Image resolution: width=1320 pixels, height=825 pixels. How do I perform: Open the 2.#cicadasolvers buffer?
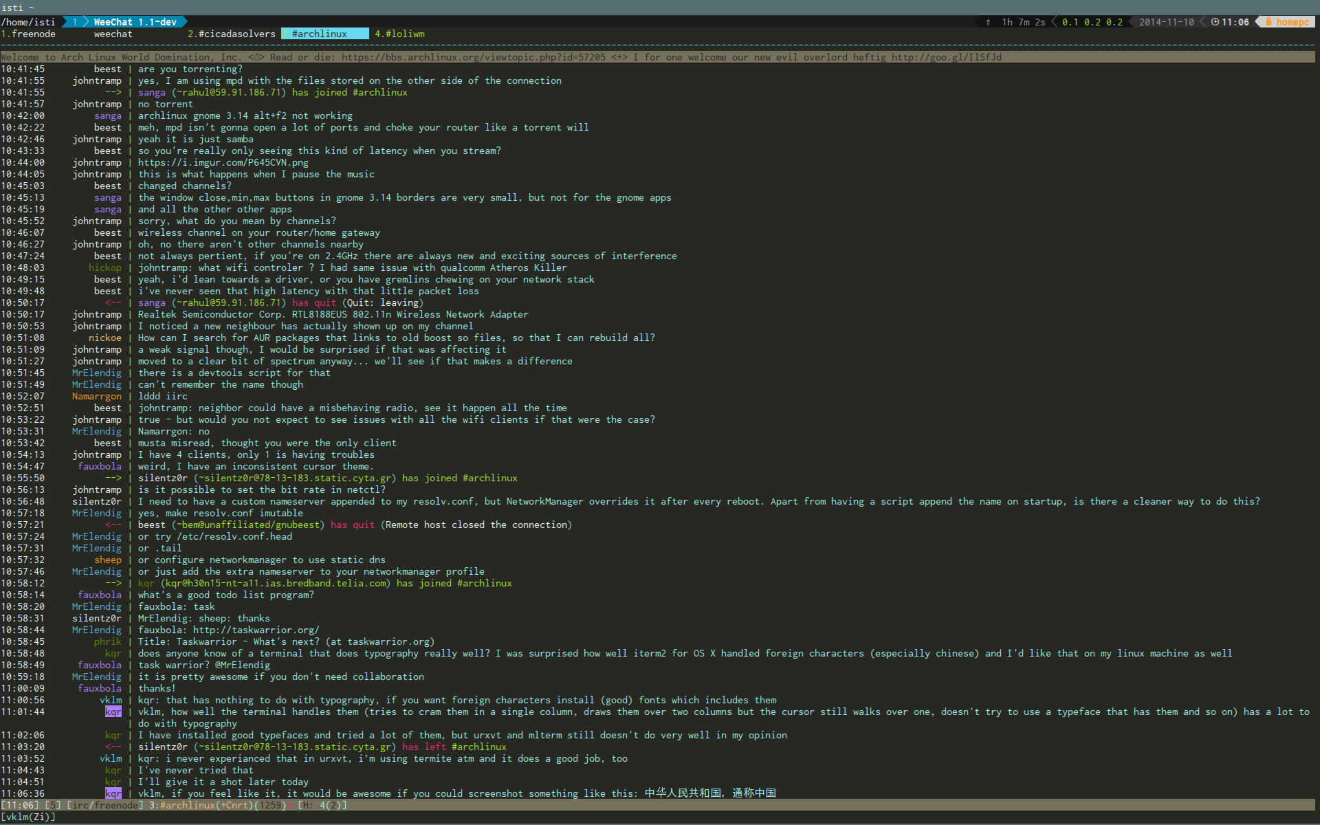pos(232,34)
